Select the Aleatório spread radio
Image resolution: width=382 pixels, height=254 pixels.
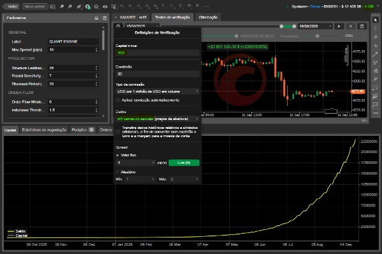pyautogui.click(x=117, y=172)
